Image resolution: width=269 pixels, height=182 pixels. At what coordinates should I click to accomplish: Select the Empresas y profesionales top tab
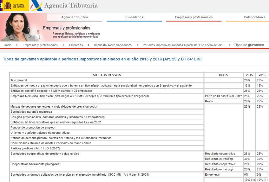pyautogui.click(x=194, y=17)
